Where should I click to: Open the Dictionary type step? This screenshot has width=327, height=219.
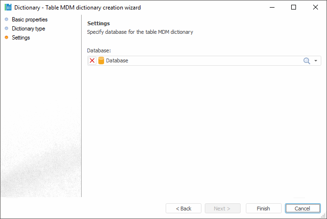[x=29, y=29]
